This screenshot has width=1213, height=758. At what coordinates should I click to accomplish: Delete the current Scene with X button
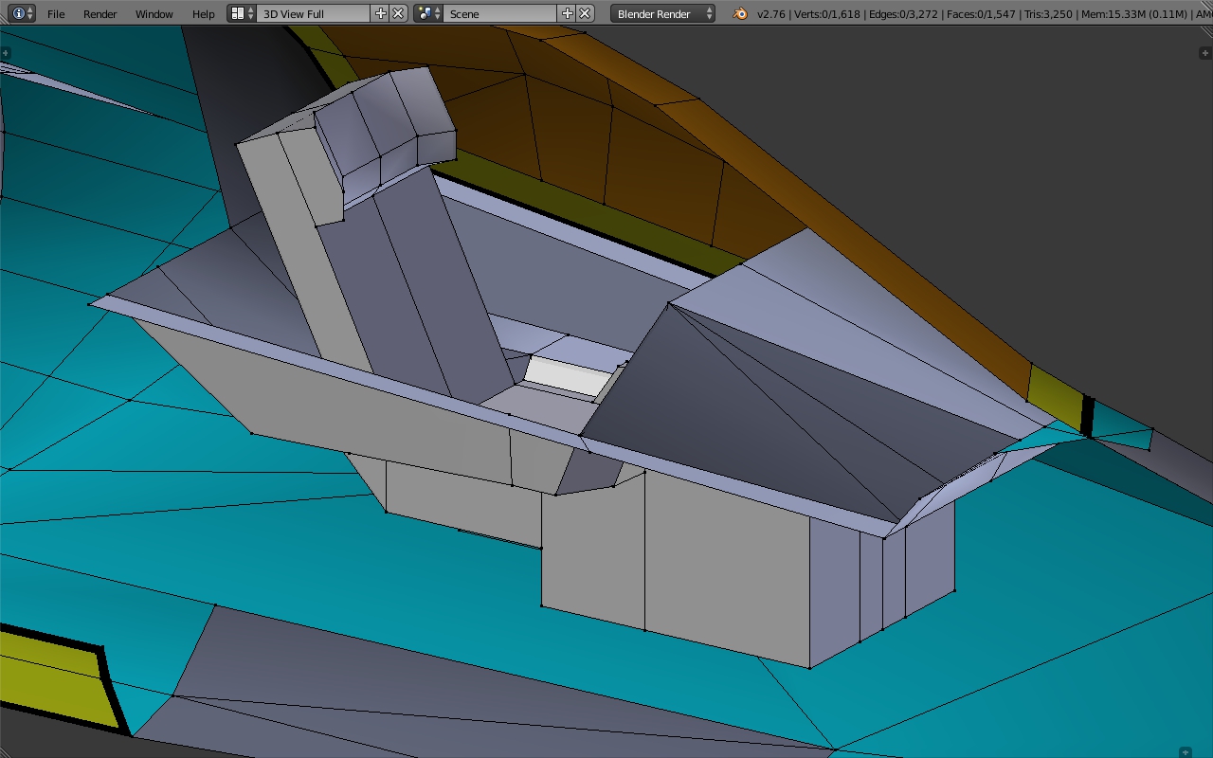(586, 13)
